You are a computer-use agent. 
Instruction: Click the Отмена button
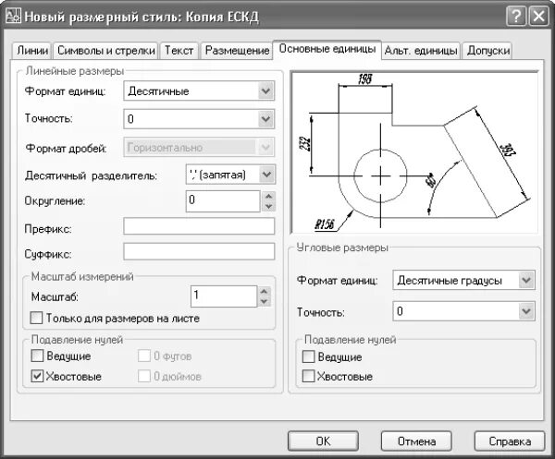pos(416,441)
